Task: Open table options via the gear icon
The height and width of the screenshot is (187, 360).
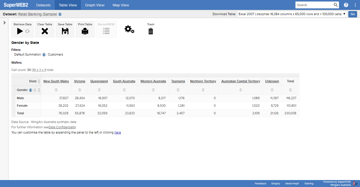Action: click(x=129, y=29)
